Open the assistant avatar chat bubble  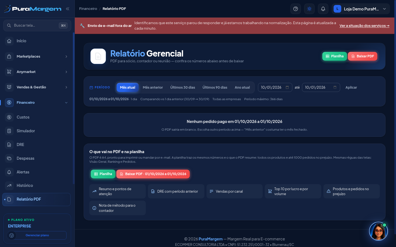(x=378, y=231)
